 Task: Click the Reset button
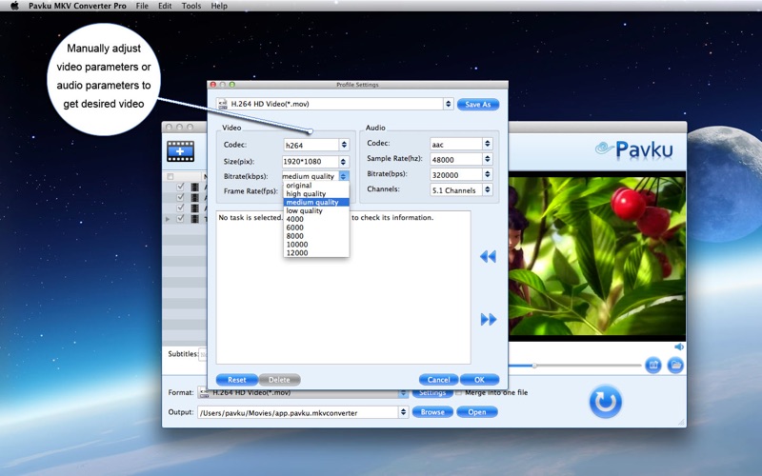pos(236,379)
